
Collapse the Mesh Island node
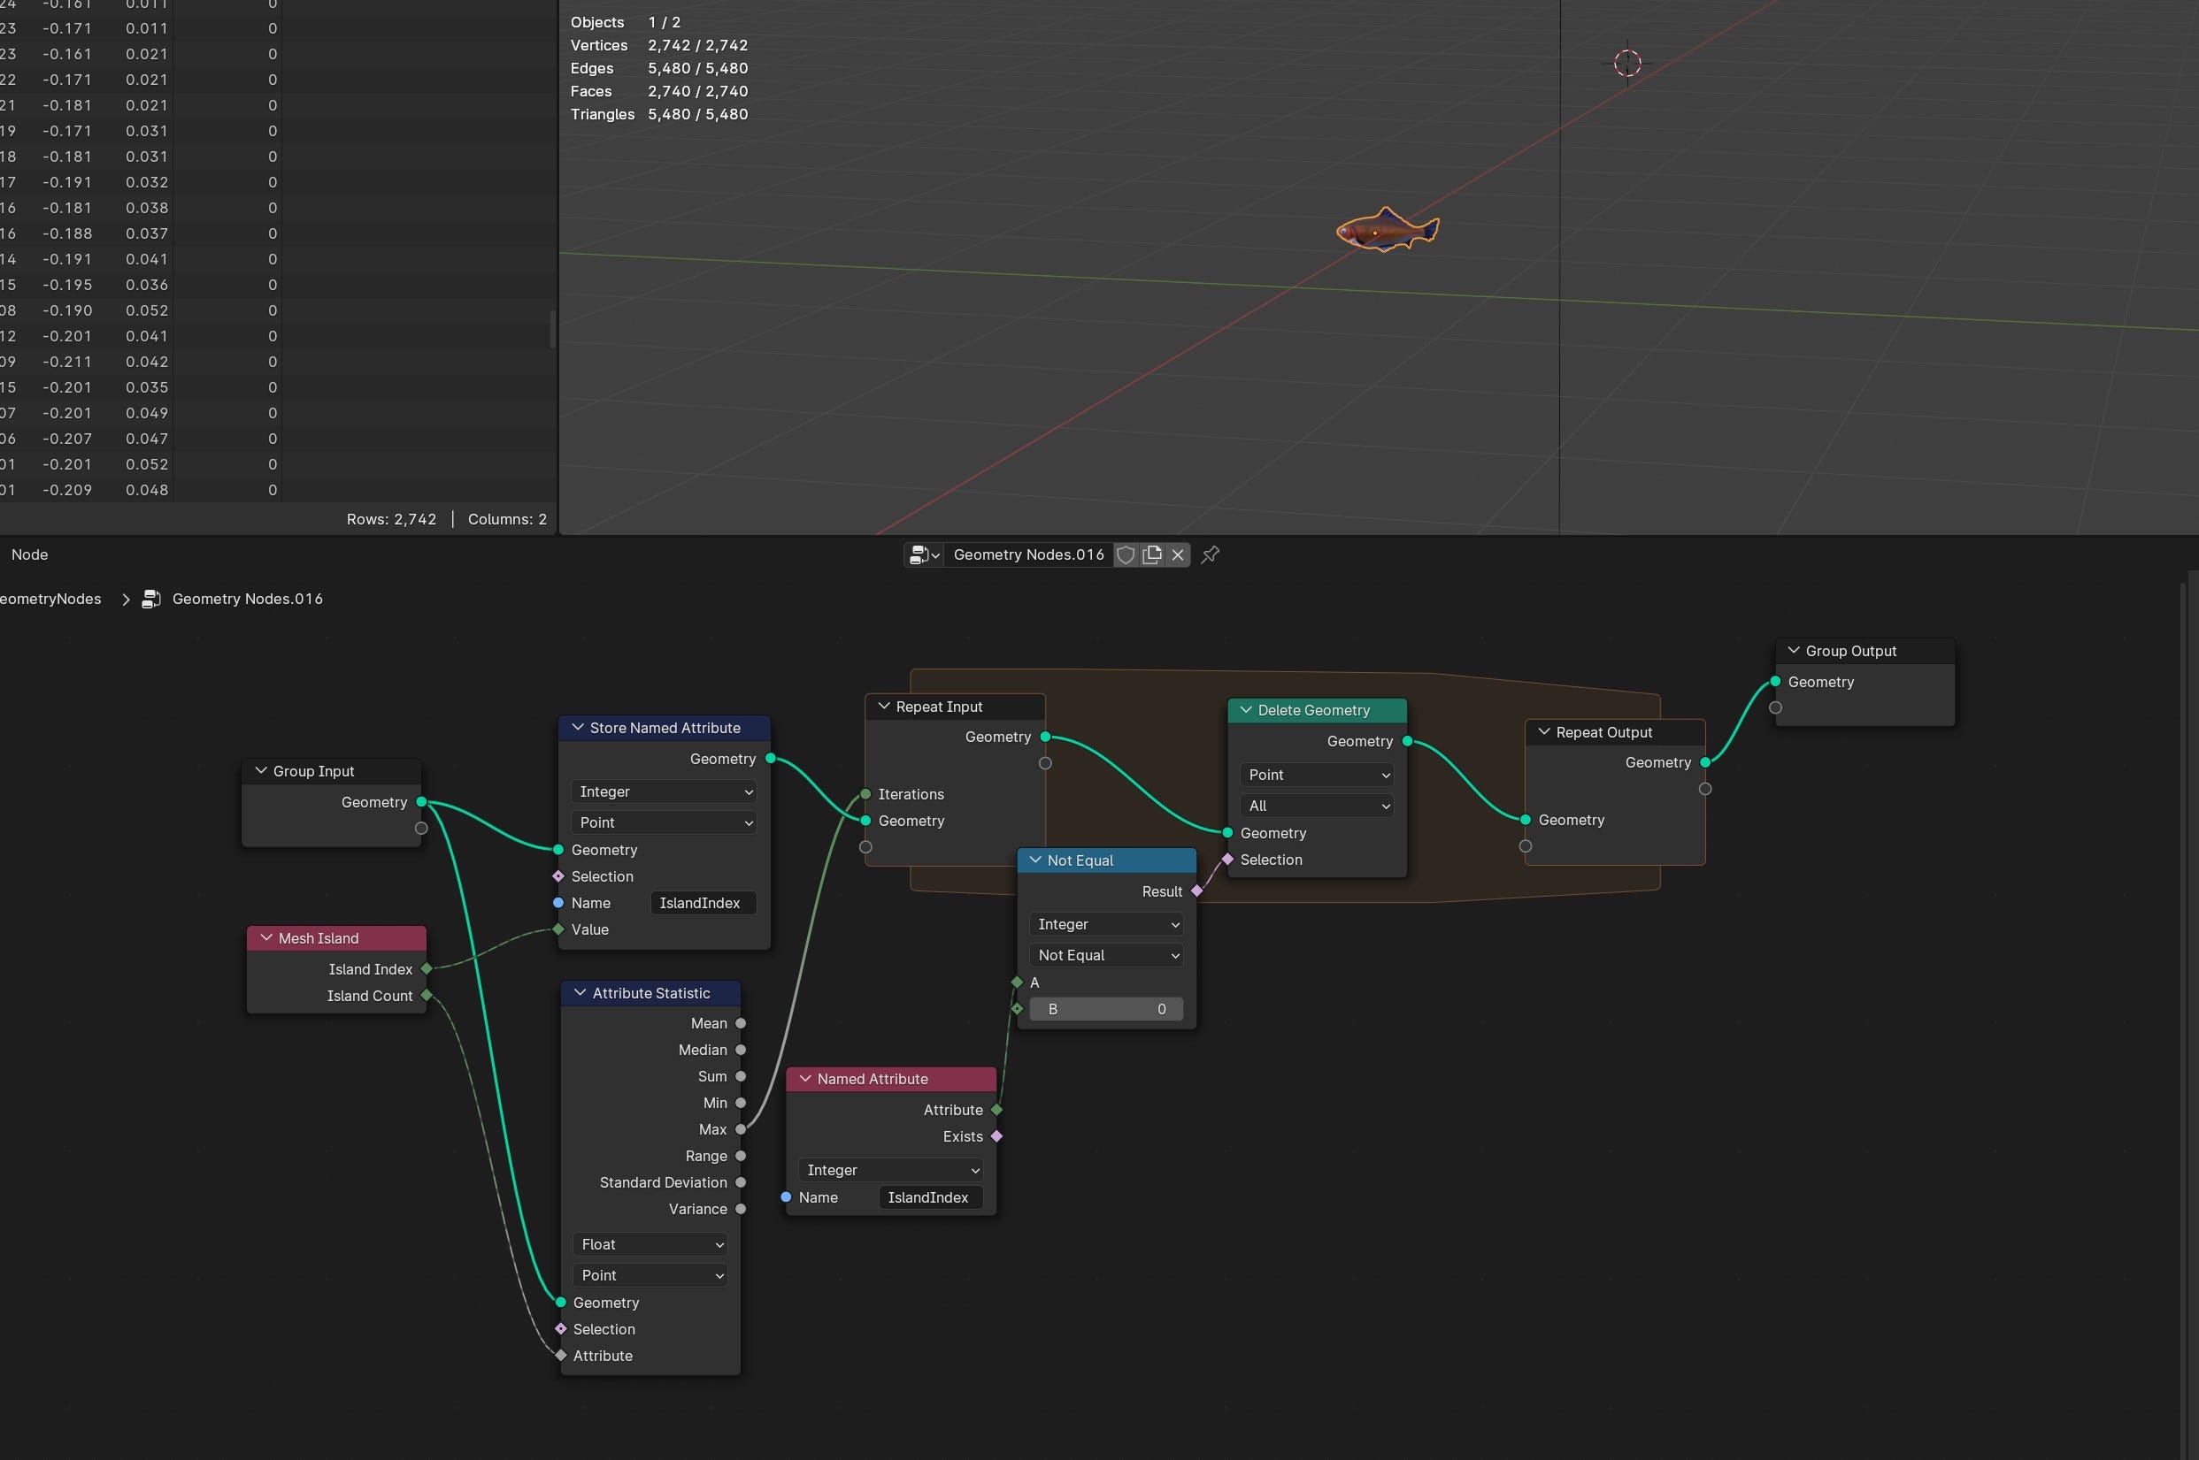tap(266, 938)
